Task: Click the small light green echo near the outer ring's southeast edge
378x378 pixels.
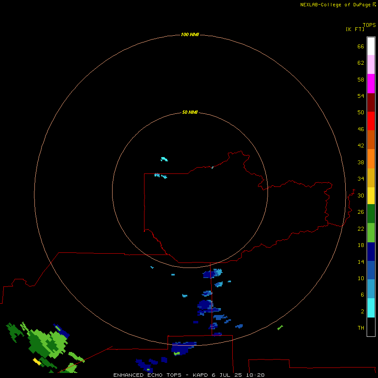Action: point(280,328)
